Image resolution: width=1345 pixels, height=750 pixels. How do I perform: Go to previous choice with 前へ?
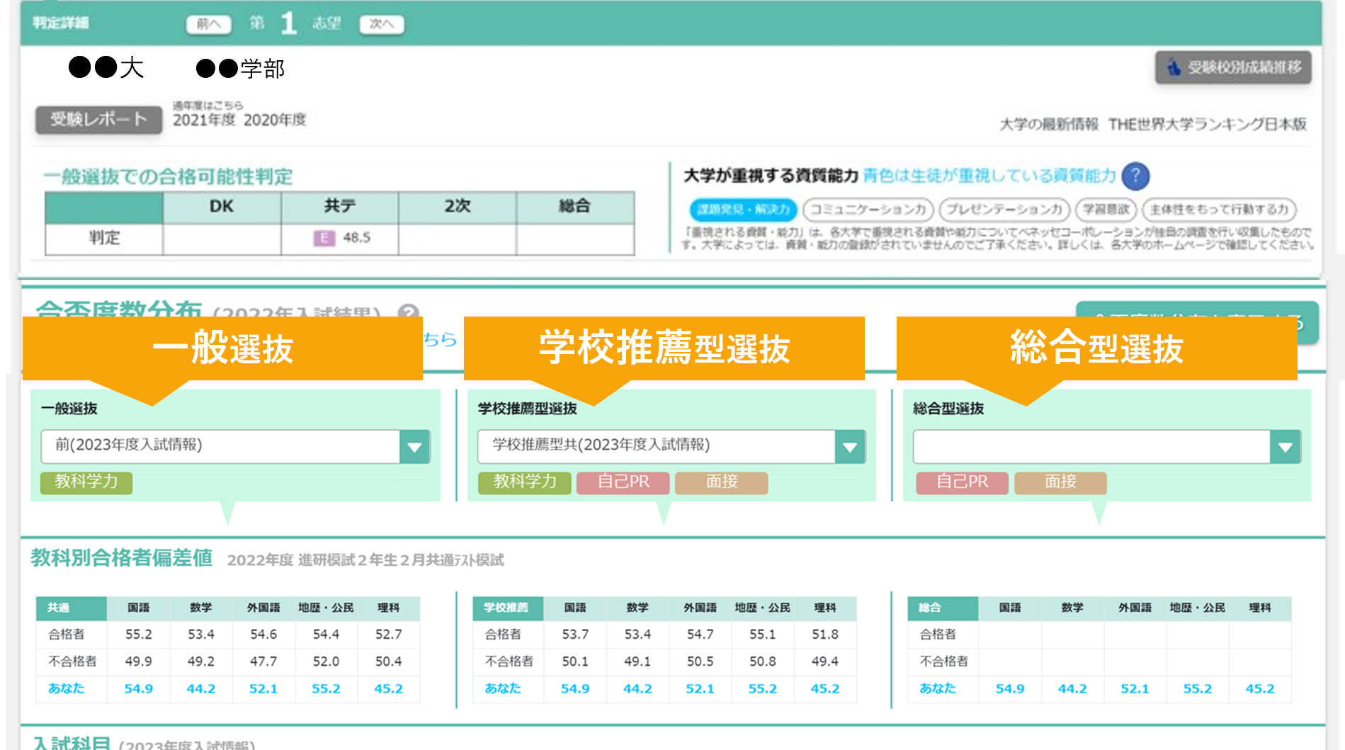(x=208, y=24)
